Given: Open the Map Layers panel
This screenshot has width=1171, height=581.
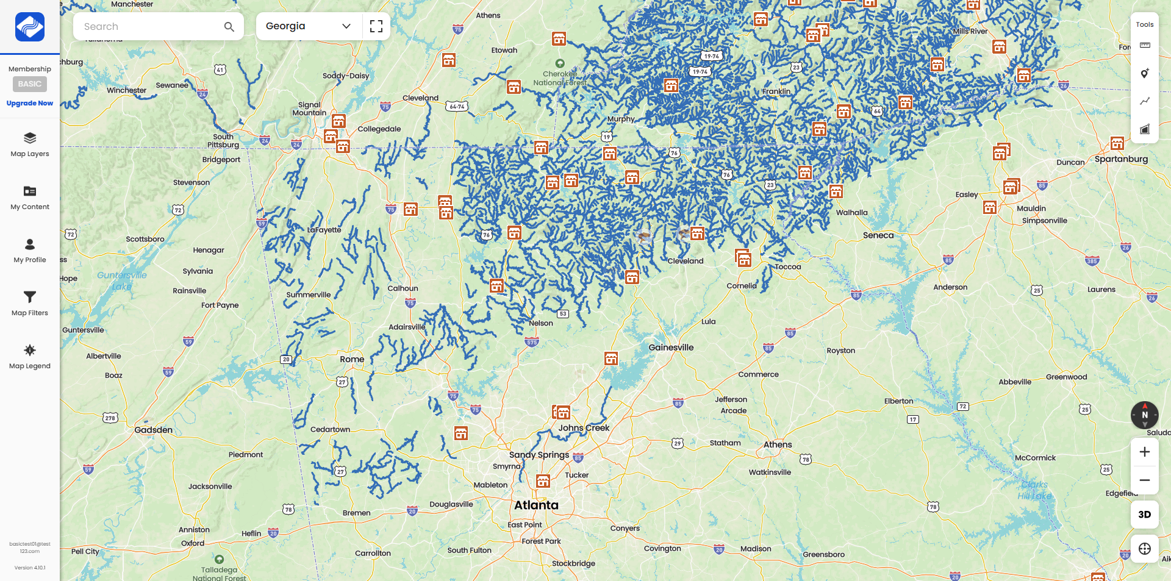Looking at the screenshot, I should click(29, 144).
